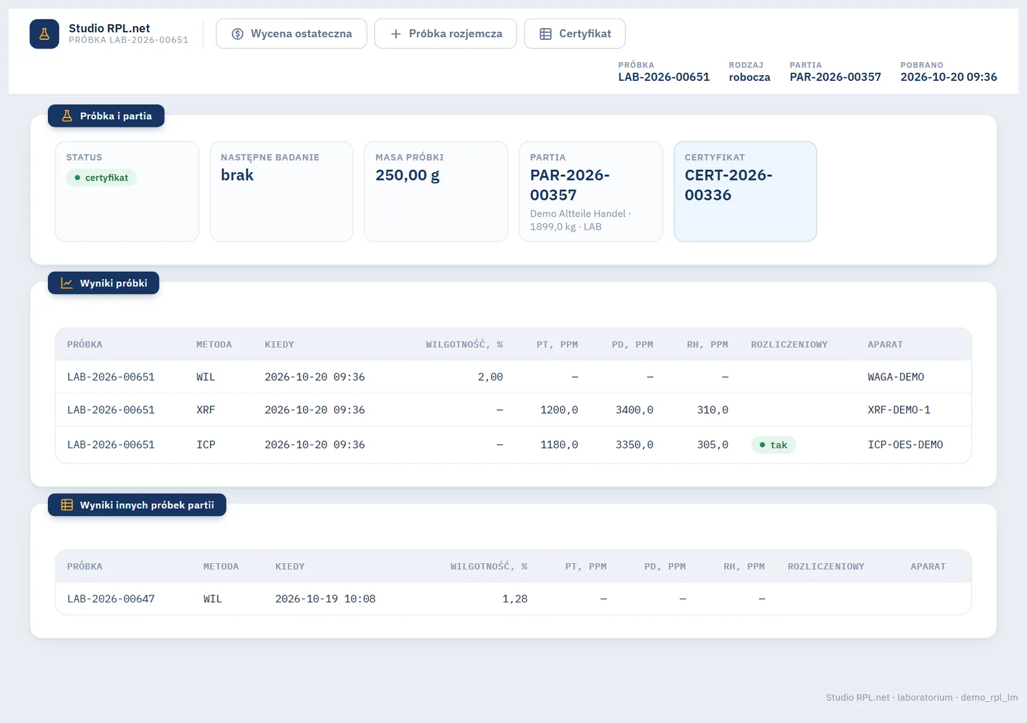Click Pd value 3350,0 in ICP row
Image resolution: width=1027 pixels, height=723 pixels.
tap(634, 445)
